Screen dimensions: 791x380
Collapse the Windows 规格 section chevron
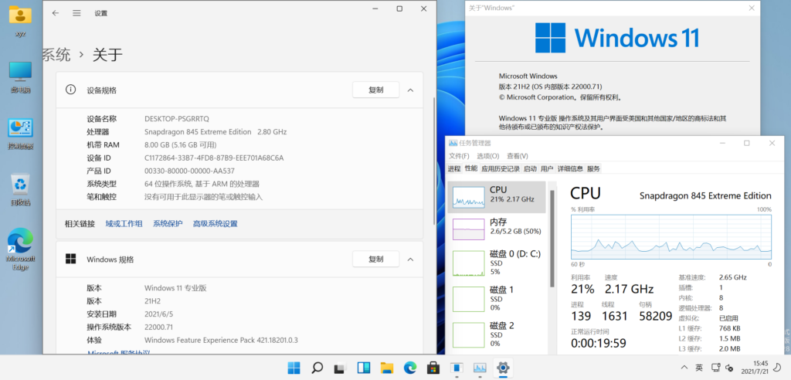(411, 259)
